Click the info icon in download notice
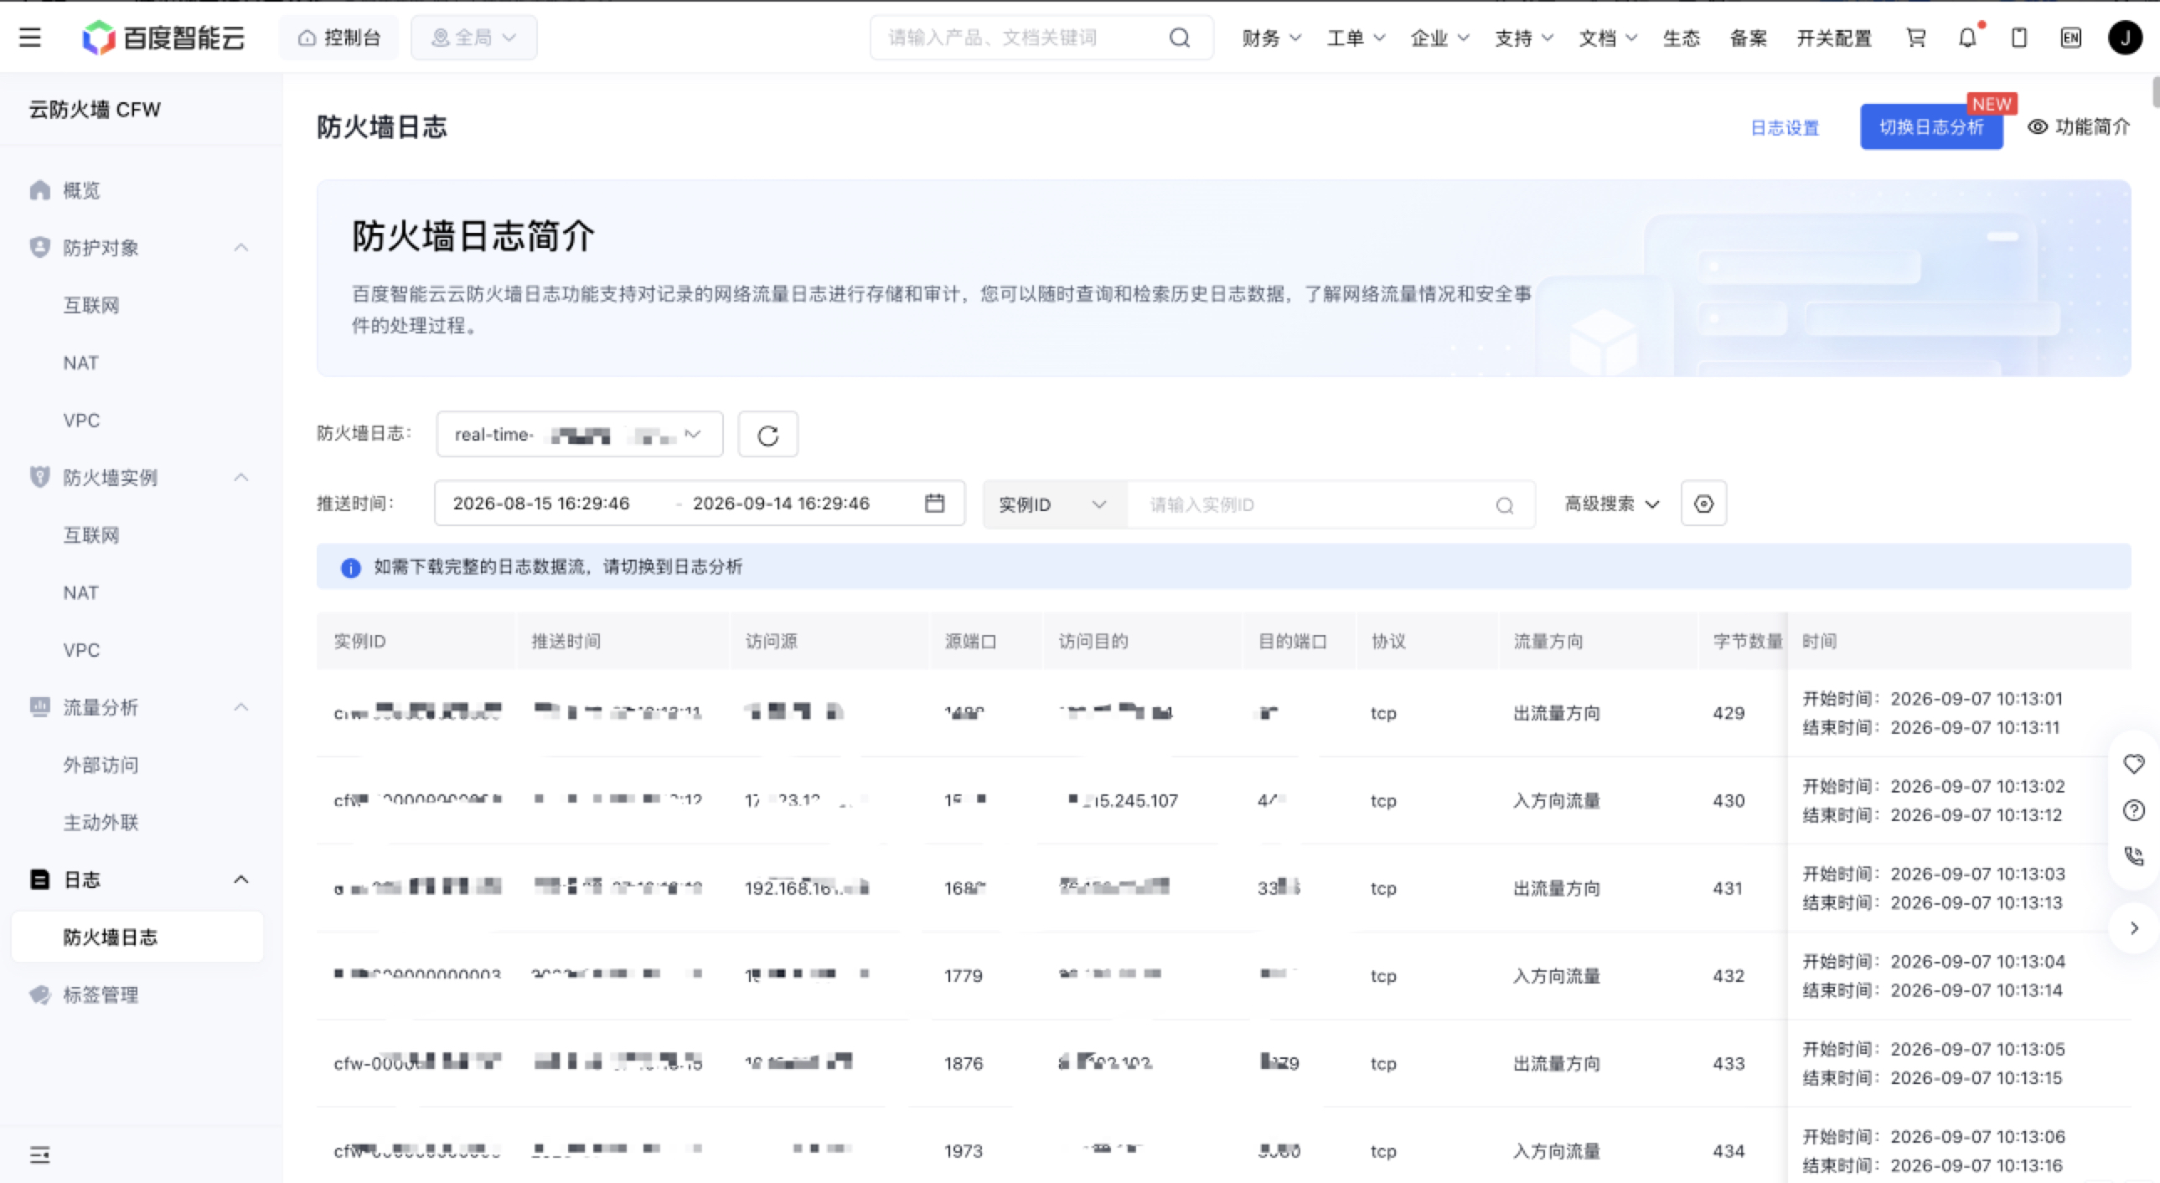 click(x=350, y=567)
